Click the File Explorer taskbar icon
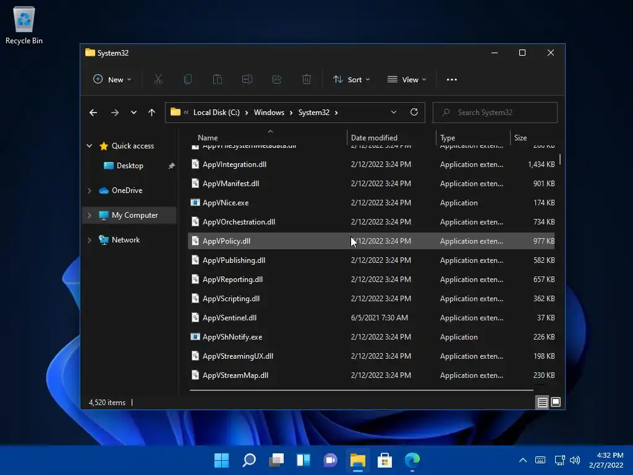Viewport: 633px width, 475px height. click(358, 460)
